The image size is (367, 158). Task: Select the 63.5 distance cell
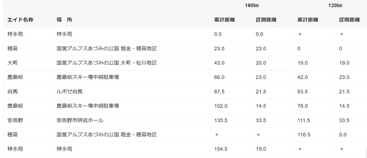[x=302, y=92]
